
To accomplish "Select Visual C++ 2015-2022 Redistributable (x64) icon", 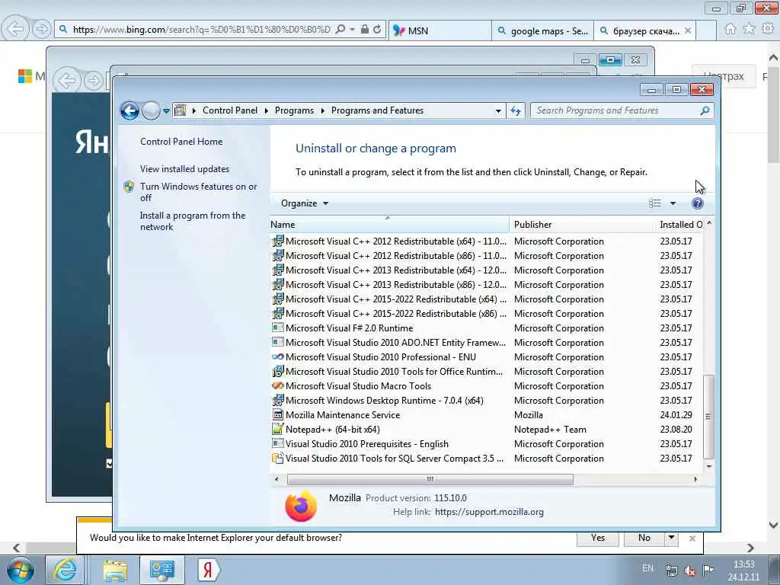I will coord(277,299).
